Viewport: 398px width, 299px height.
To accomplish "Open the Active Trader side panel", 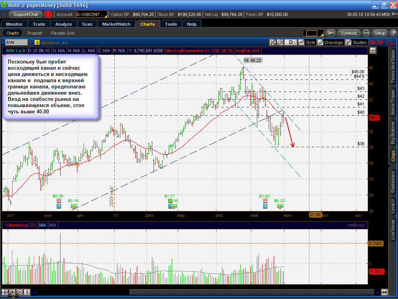I will (393, 102).
